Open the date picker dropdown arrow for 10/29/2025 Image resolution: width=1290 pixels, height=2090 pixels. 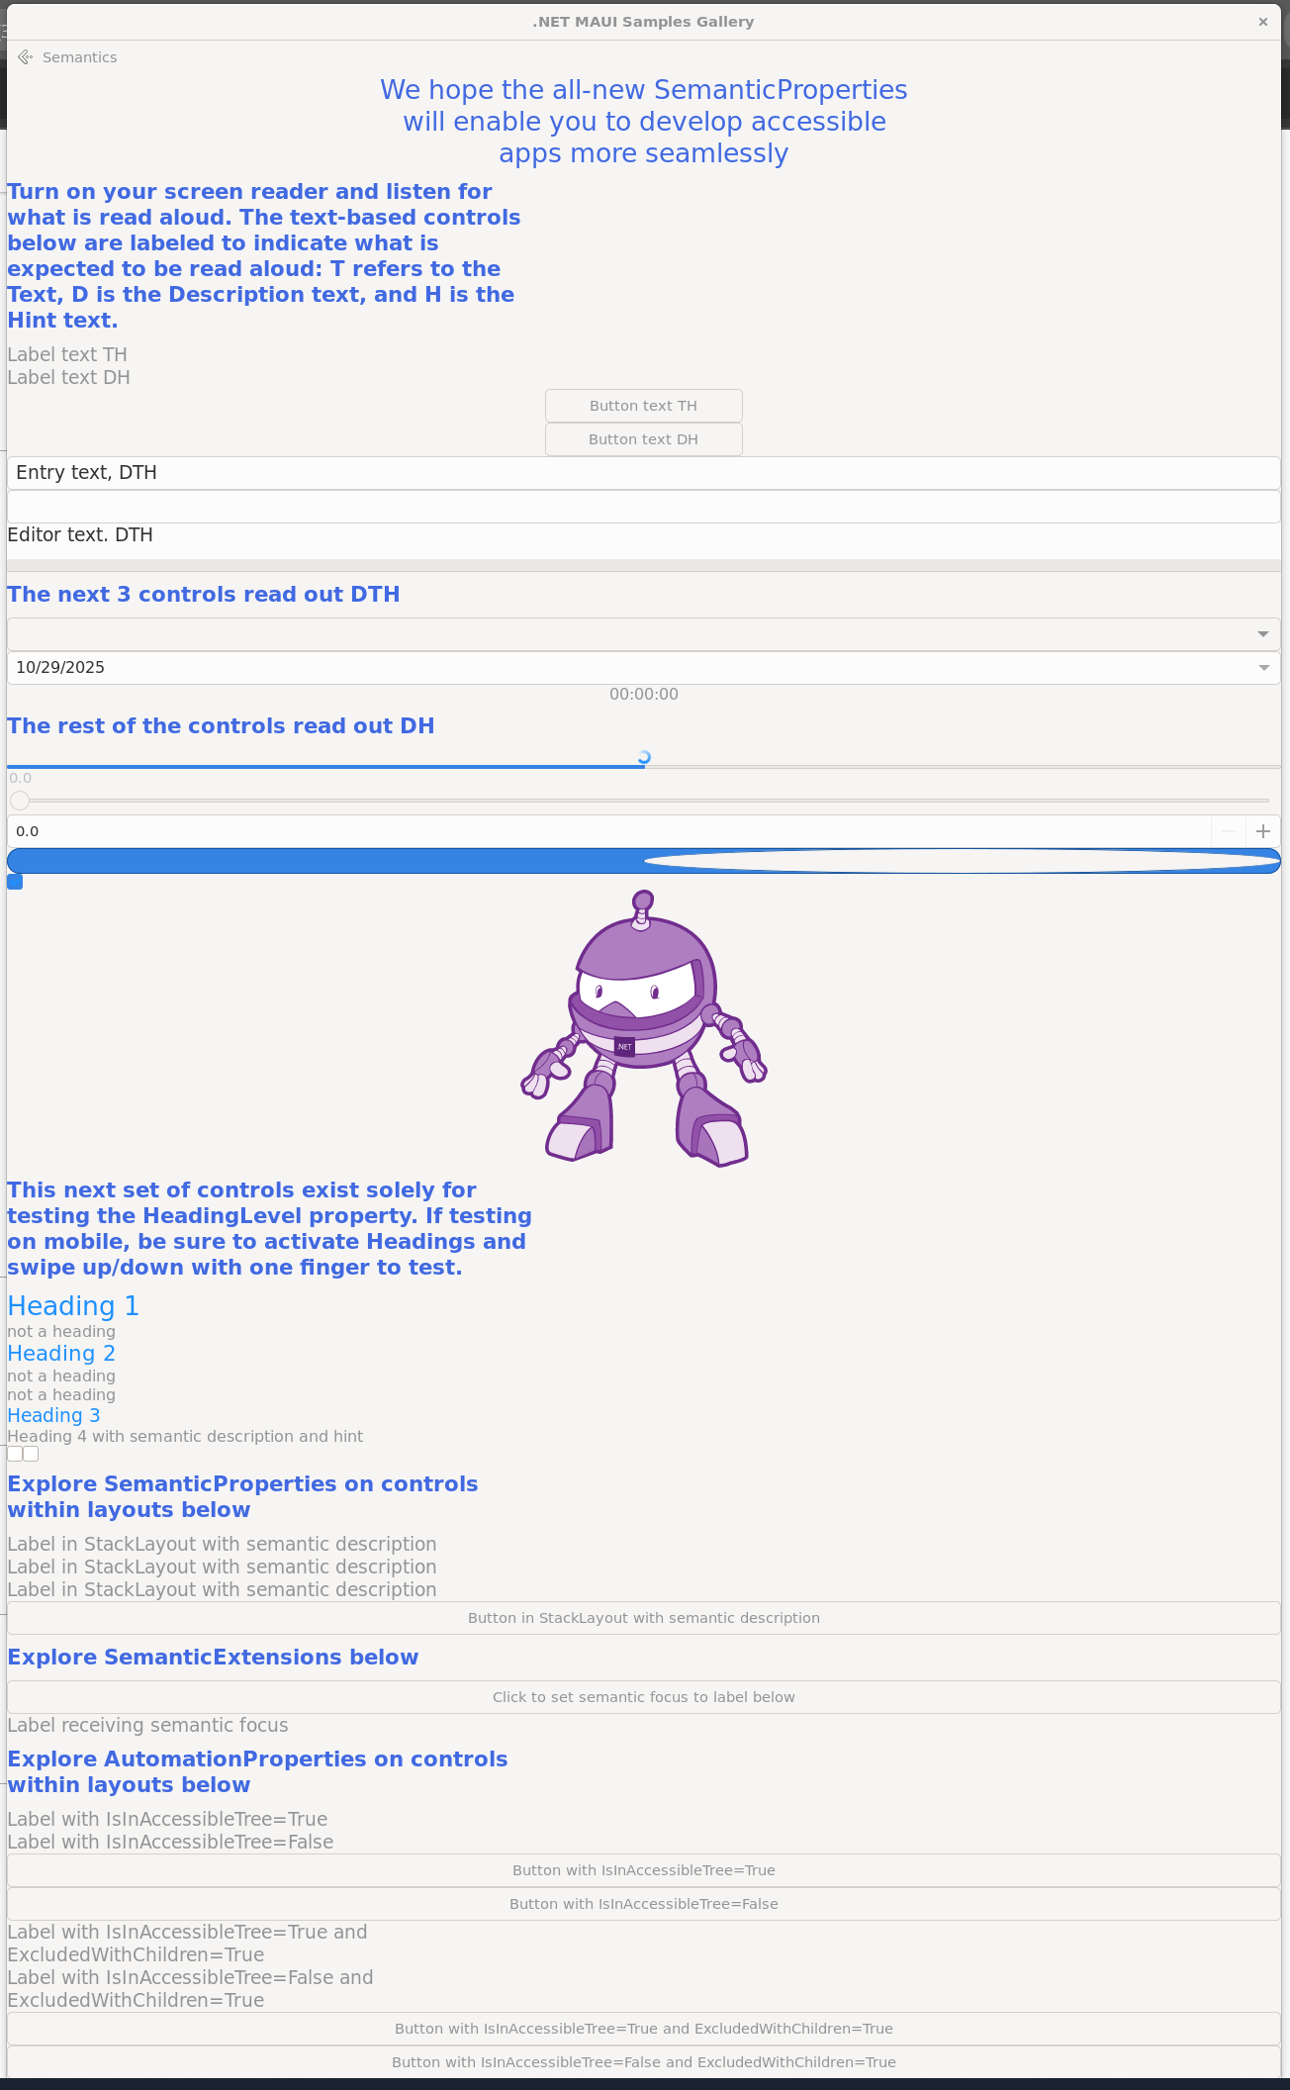[1262, 668]
